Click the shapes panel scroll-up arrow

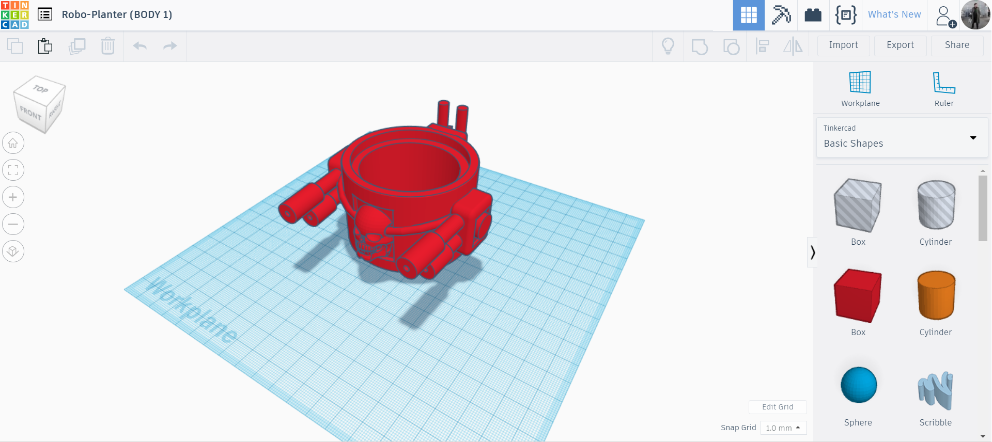[983, 170]
